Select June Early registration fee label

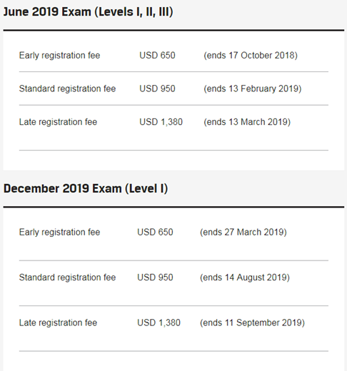pyautogui.click(x=59, y=56)
